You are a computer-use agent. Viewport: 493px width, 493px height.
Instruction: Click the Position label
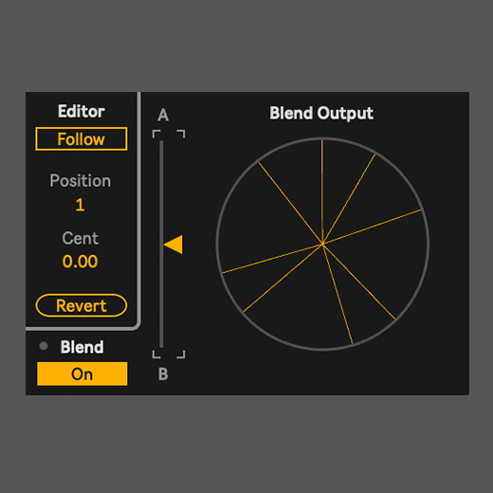[x=81, y=181]
